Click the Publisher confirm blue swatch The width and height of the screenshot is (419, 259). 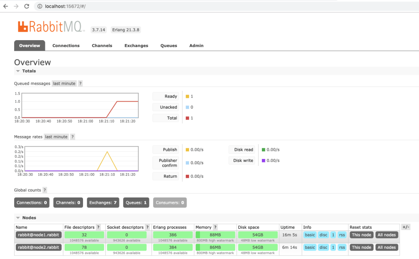pyautogui.click(x=187, y=163)
